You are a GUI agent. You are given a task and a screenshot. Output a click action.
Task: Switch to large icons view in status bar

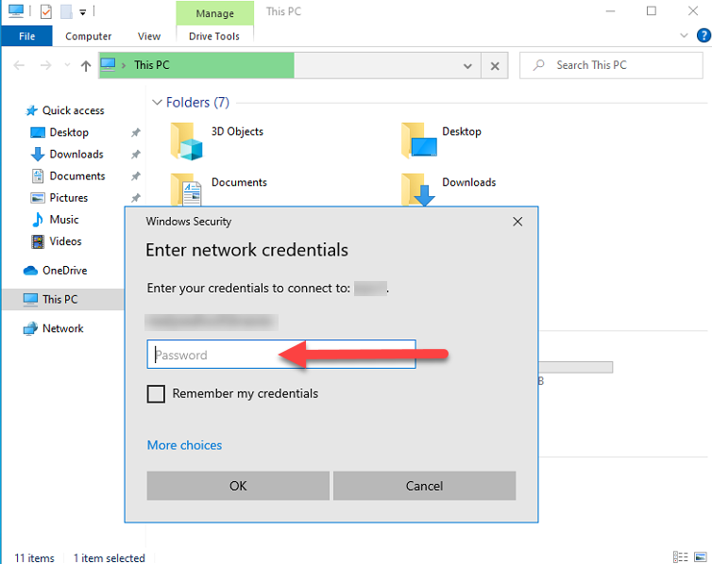point(701,556)
